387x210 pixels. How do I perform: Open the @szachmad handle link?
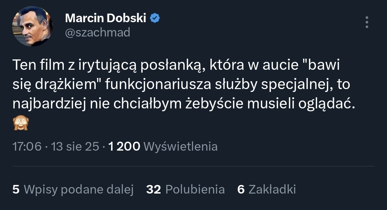pyautogui.click(x=97, y=33)
